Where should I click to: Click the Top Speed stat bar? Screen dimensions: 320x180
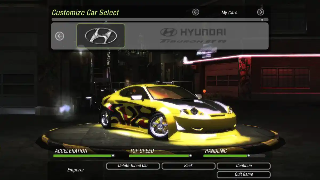tap(161, 155)
